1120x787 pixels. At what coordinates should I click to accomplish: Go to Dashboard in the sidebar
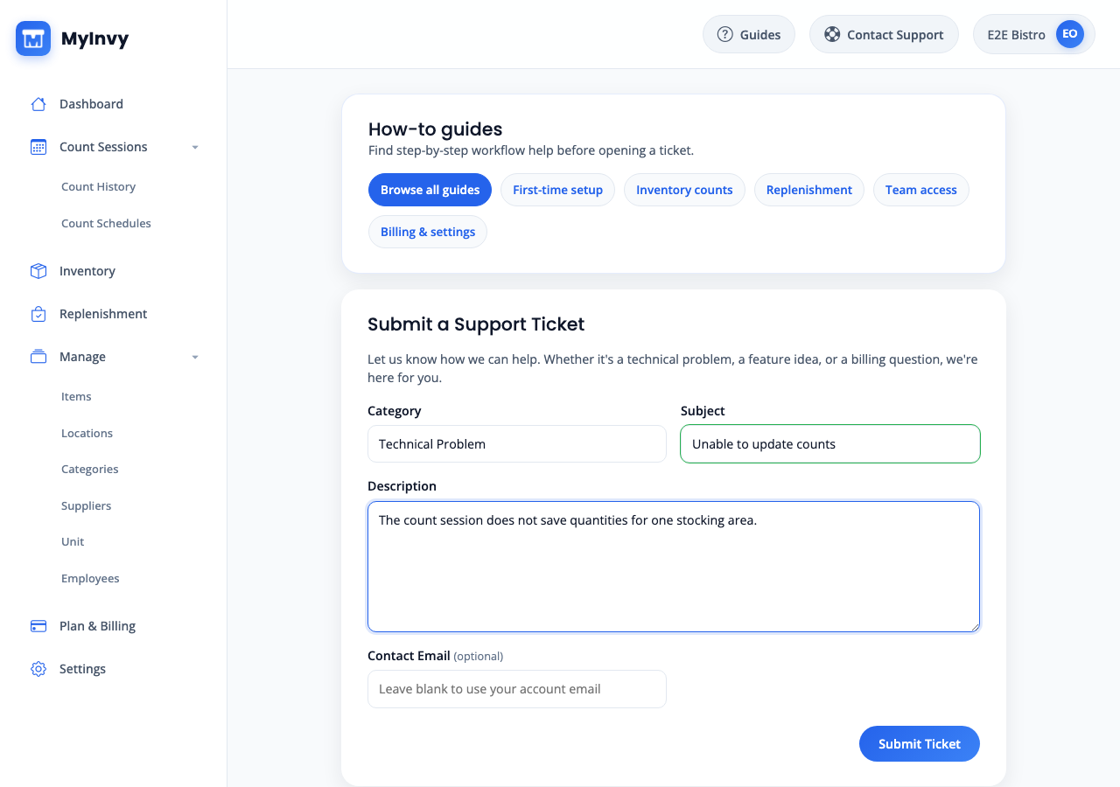(x=114, y=104)
